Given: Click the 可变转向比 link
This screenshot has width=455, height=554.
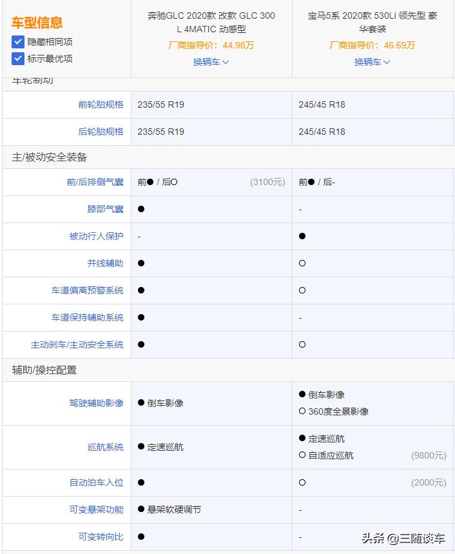Looking at the screenshot, I should (101, 537).
